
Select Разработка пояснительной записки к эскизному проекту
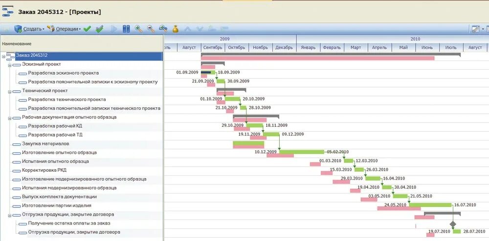[92, 82]
